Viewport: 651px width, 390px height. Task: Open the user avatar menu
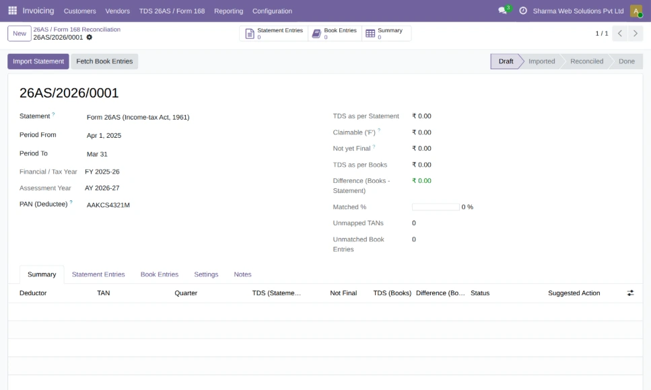click(636, 11)
